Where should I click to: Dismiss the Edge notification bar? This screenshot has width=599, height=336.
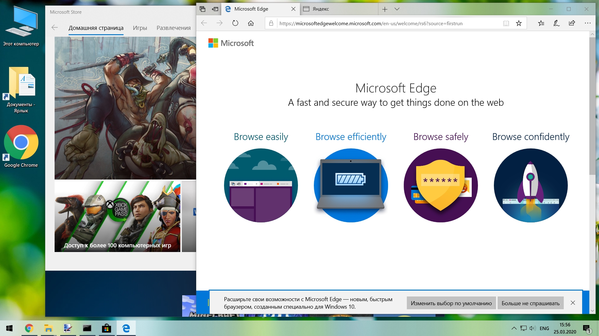click(573, 303)
